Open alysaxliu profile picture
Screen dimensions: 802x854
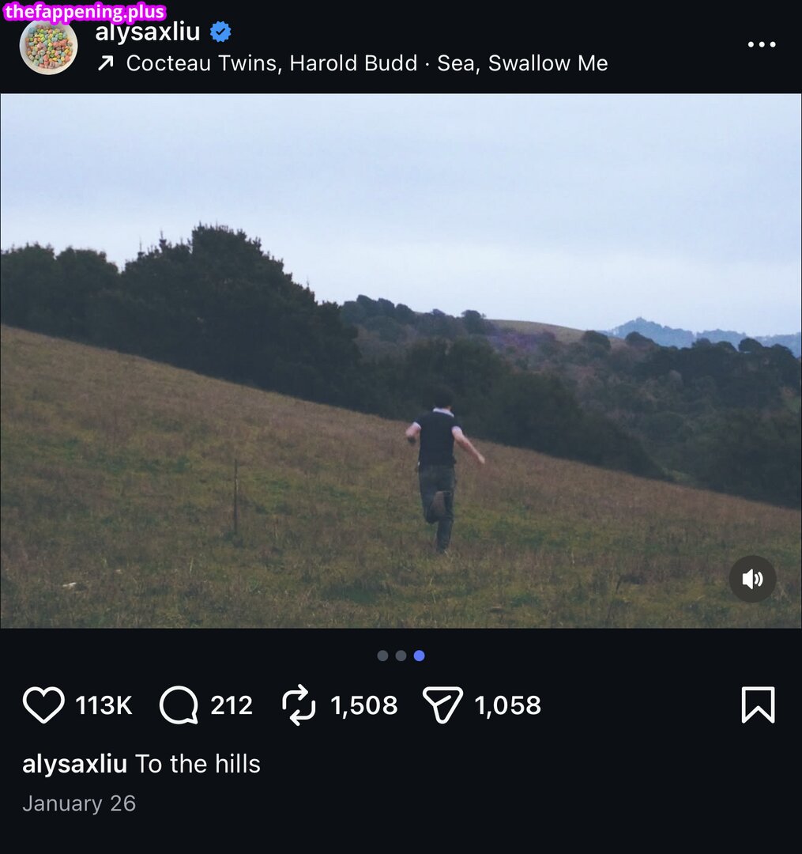coord(48,46)
